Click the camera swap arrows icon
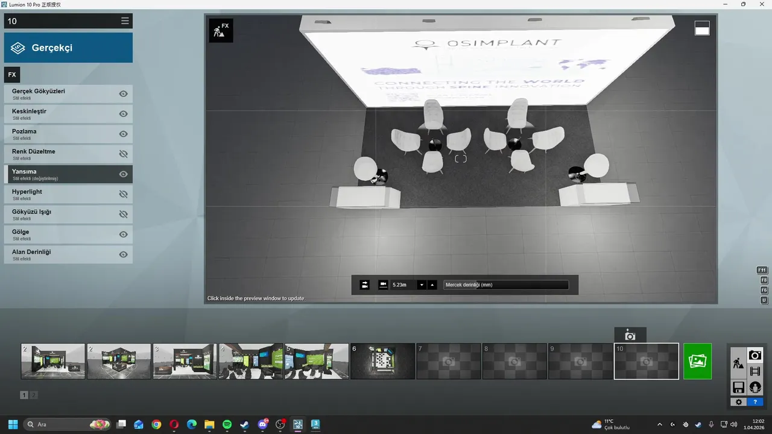772x434 pixels. pyautogui.click(x=364, y=285)
